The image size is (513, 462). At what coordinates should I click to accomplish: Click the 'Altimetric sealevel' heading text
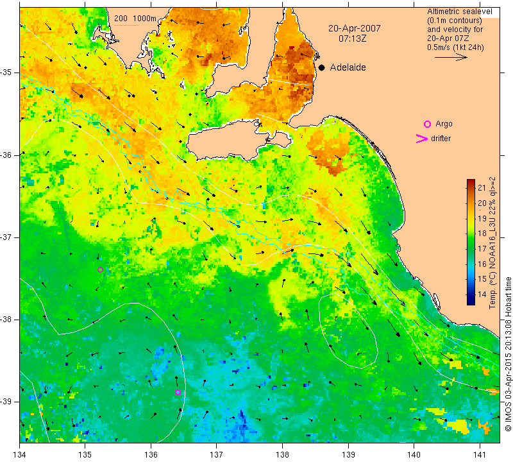[459, 12]
